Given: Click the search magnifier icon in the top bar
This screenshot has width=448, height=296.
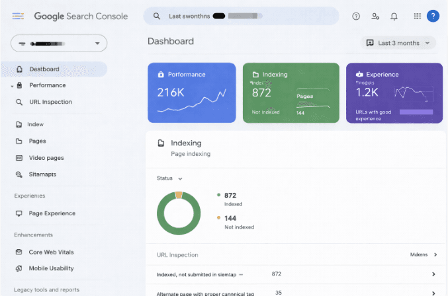Looking at the screenshot, I should [x=157, y=16].
